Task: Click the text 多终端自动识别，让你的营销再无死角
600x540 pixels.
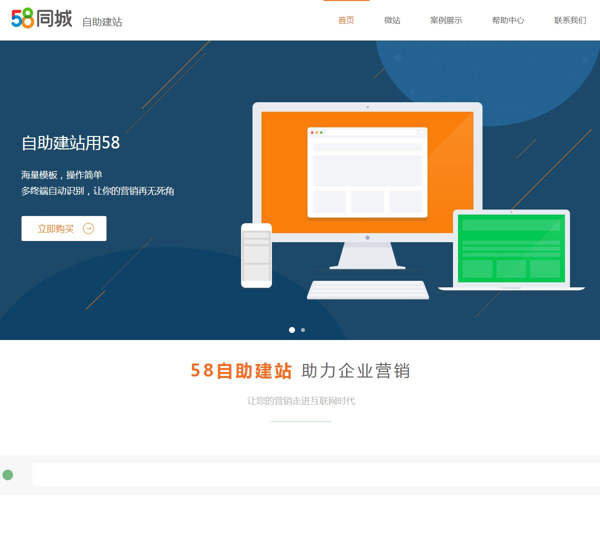Action: (97, 191)
